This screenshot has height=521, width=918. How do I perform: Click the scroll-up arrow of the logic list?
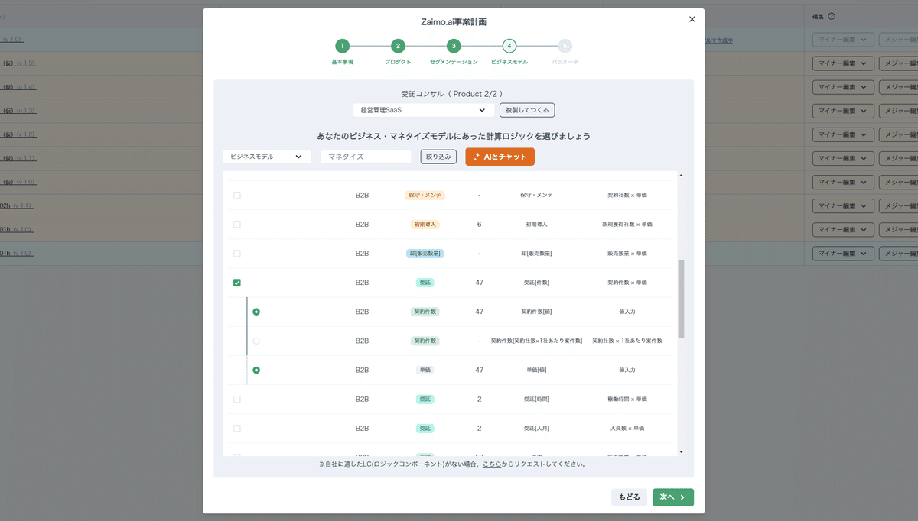pyautogui.click(x=681, y=176)
